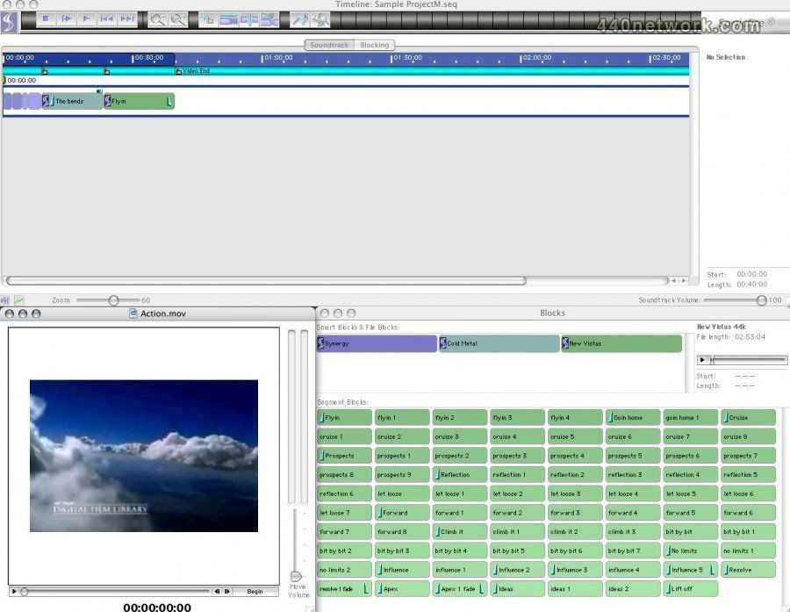The width and height of the screenshot is (790, 612).
Task: Select the cruise 8 segment block
Action: (748, 436)
